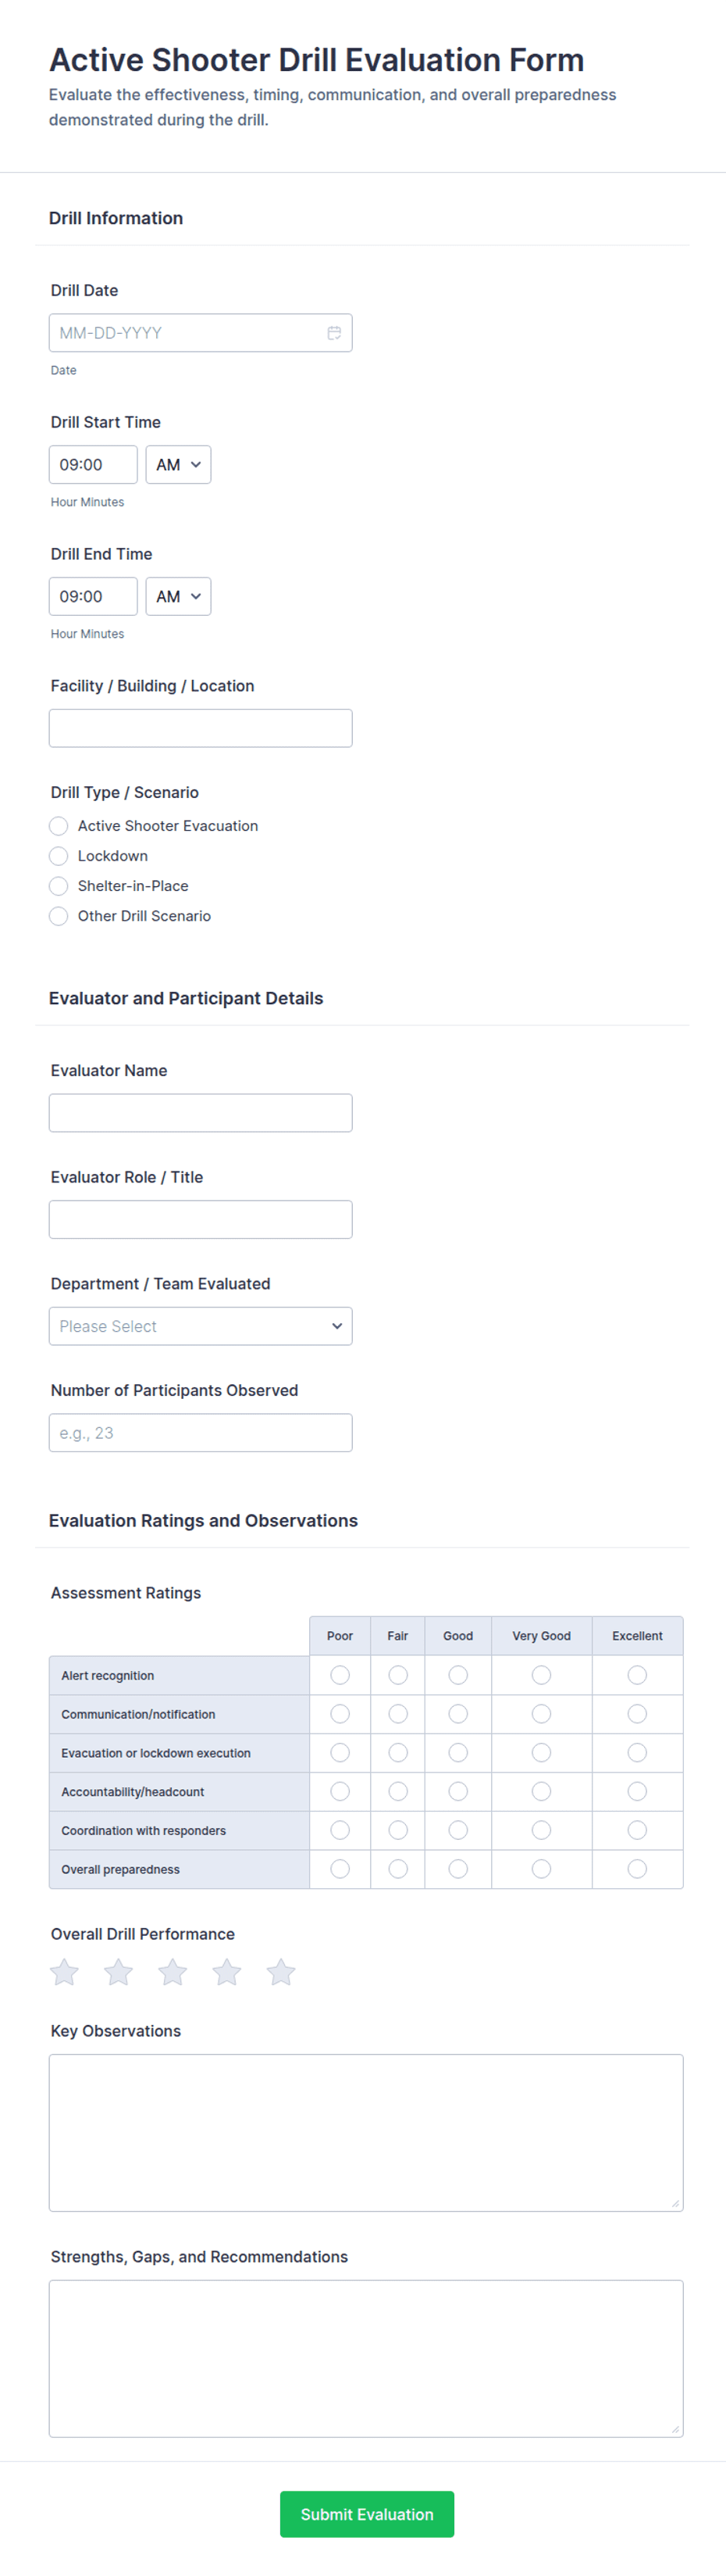Focus the Evaluator Name text box

click(x=200, y=1113)
